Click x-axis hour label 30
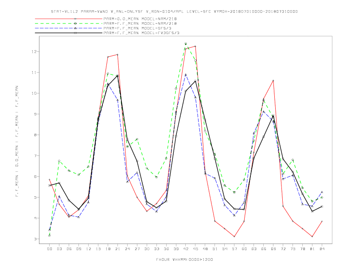 [147, 249]
